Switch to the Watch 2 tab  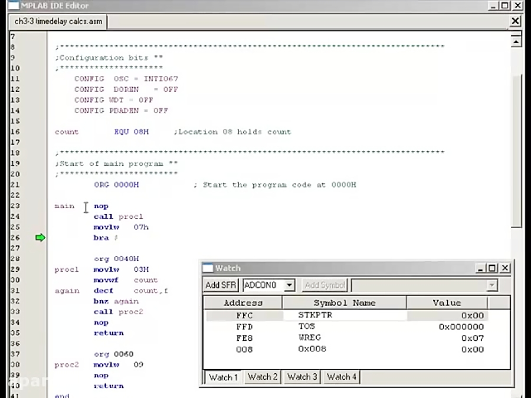263,377
